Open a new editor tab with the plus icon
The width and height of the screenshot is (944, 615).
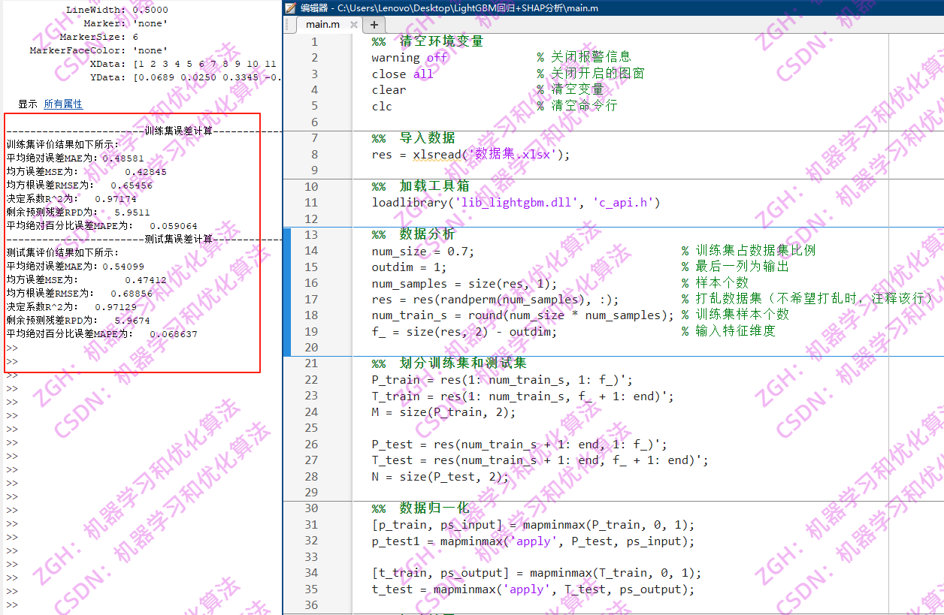(374, 25)
